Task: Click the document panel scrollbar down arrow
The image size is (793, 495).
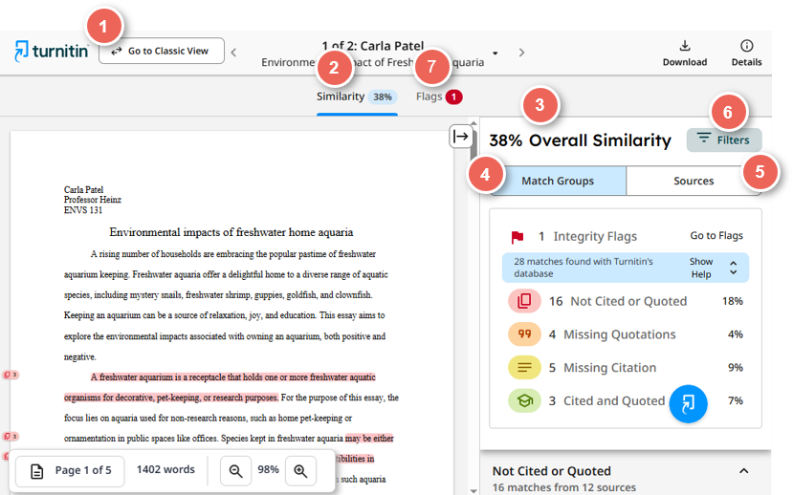Action: pos(474,490)
